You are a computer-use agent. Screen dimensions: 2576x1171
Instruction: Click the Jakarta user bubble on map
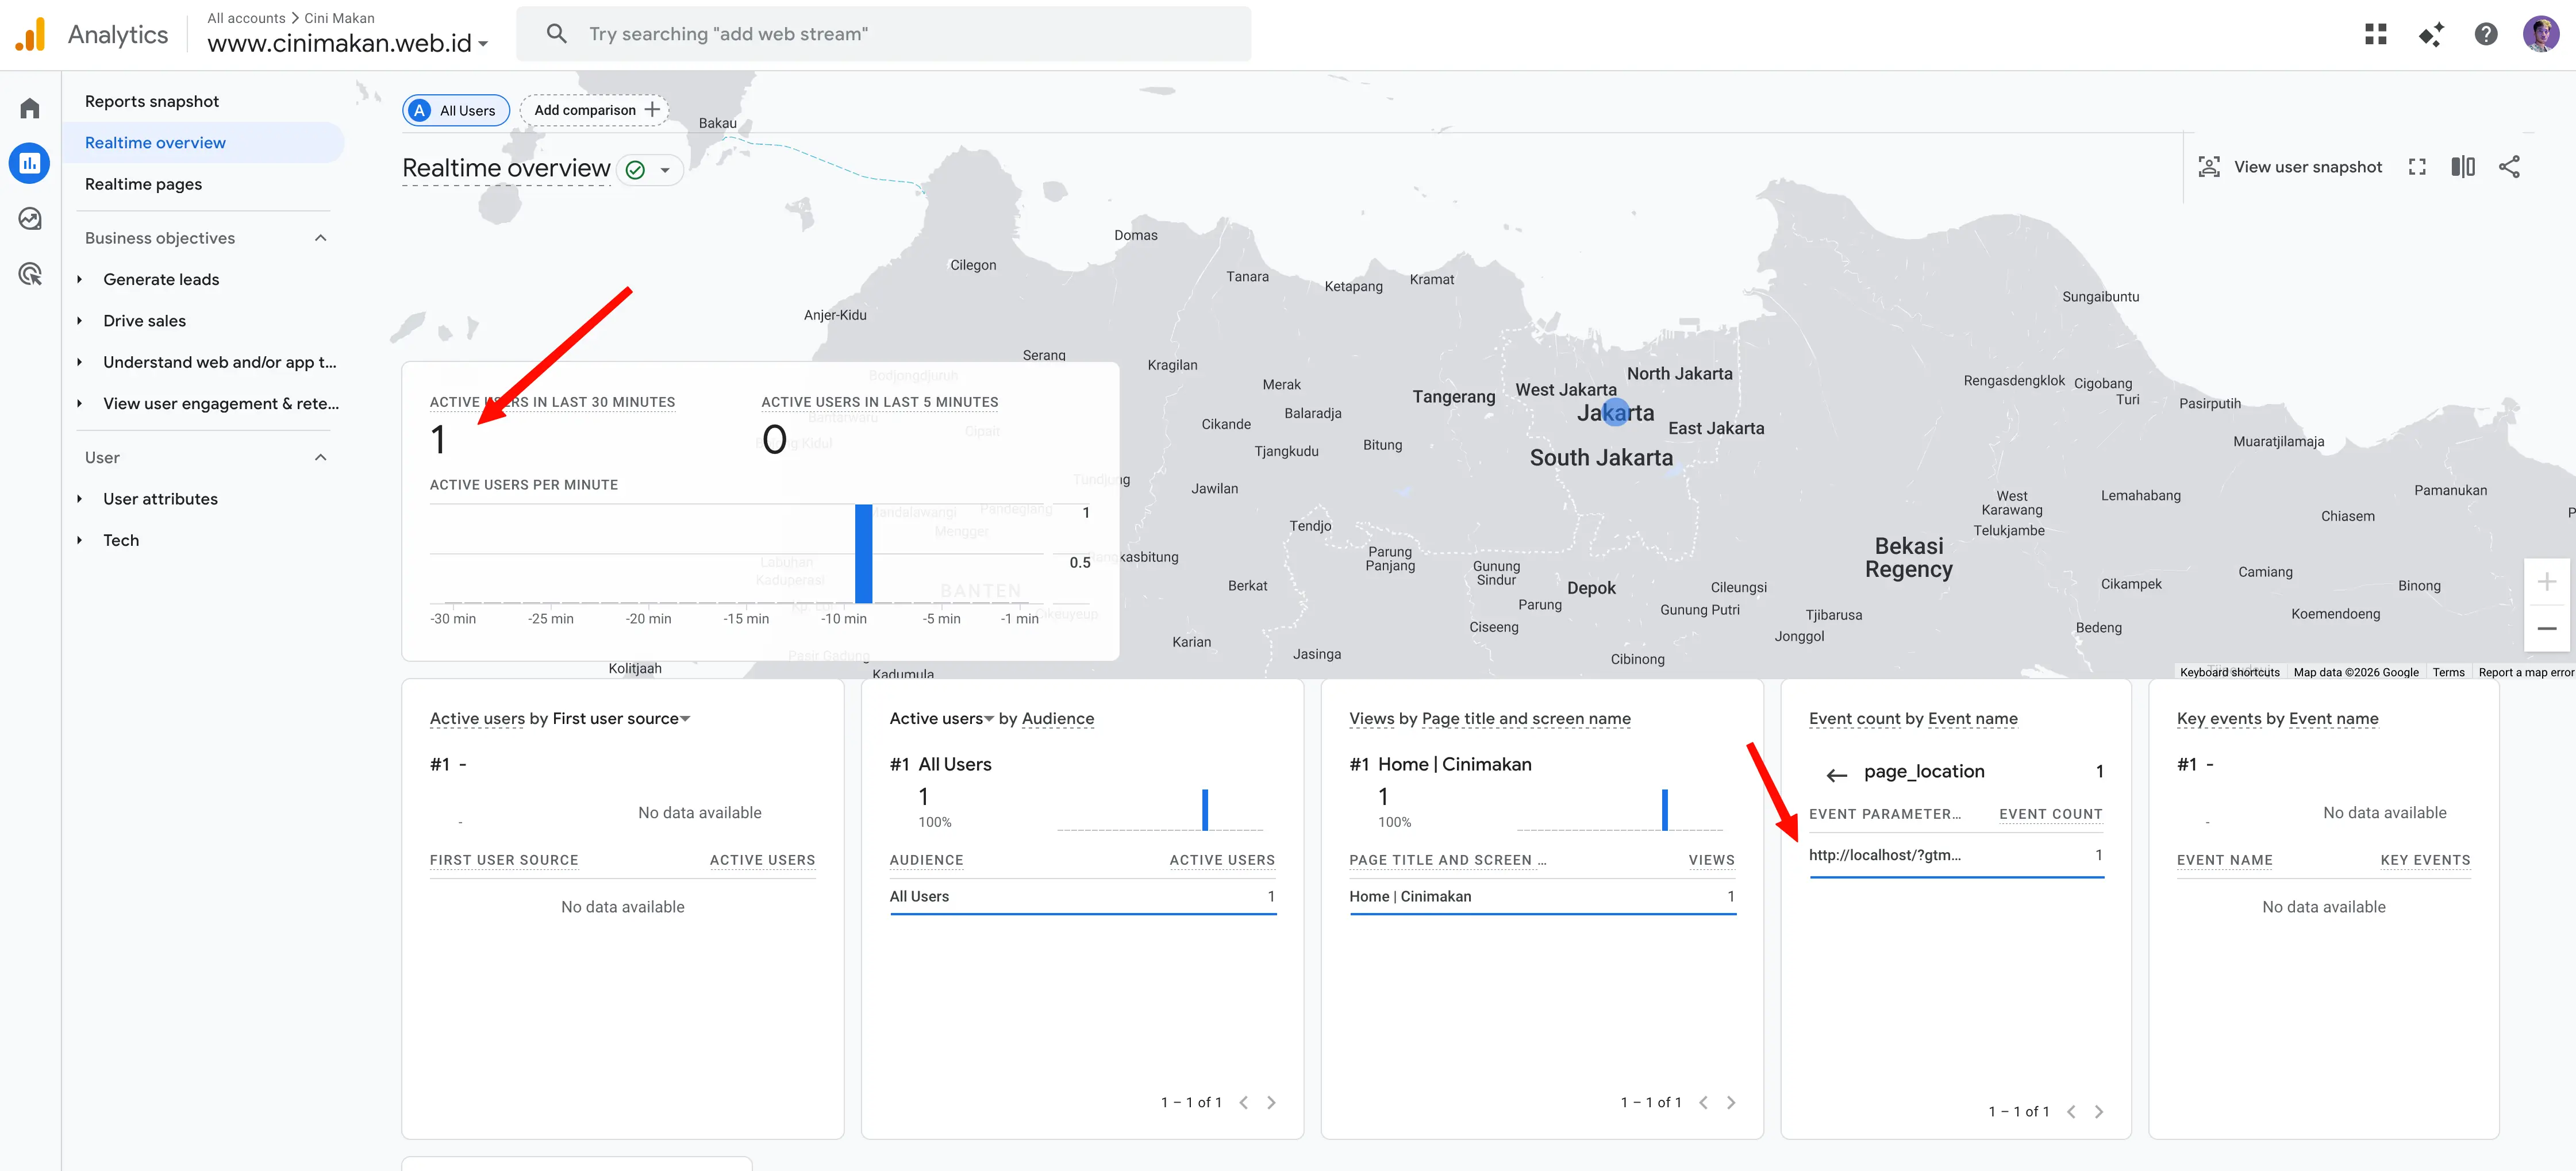[x=1615, y=412]
